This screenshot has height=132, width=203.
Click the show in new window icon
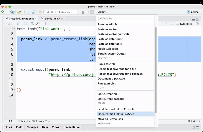coord(19,24)
